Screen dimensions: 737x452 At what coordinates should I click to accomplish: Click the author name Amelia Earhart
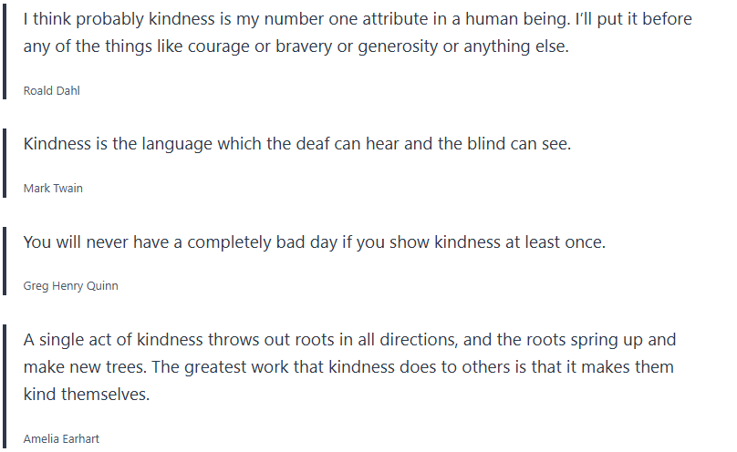(x=61, y=439)
